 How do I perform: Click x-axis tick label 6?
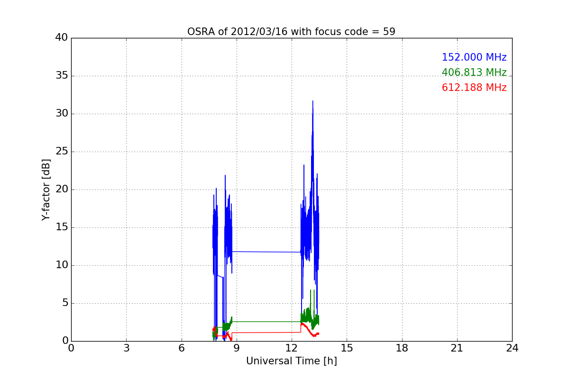182,348
